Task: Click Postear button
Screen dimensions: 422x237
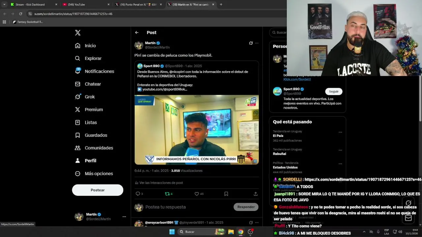Action: tap(98, 190)
